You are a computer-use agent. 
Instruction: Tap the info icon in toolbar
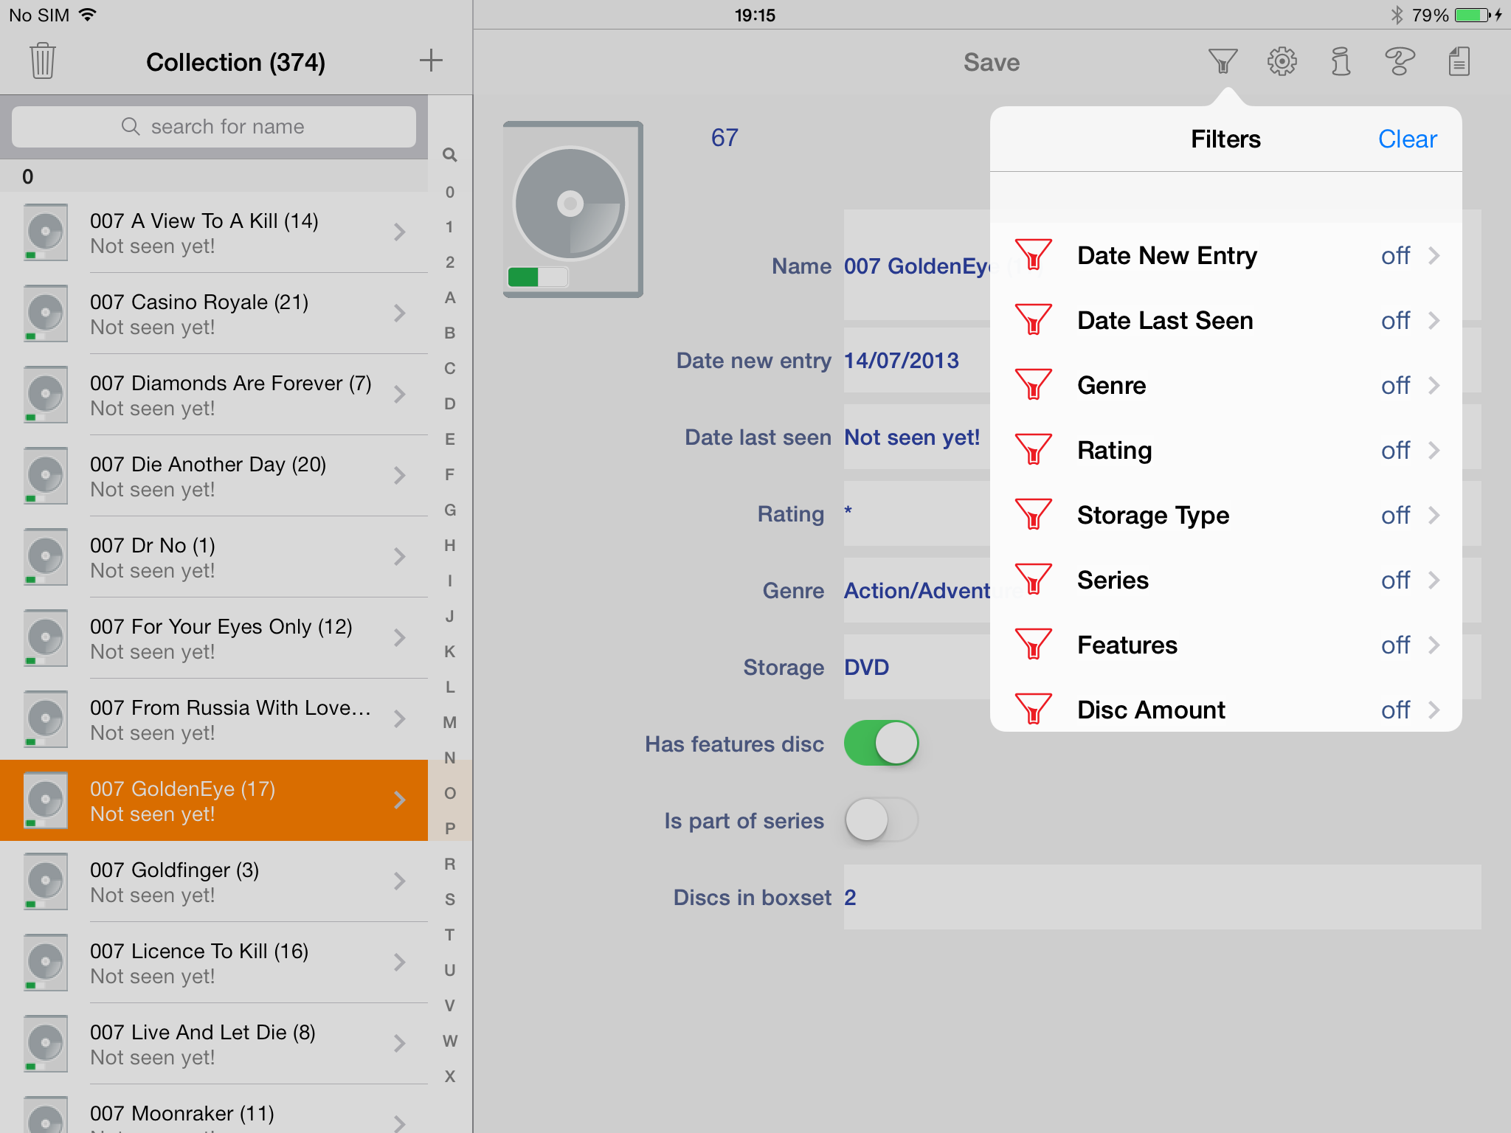(1341, 61)
